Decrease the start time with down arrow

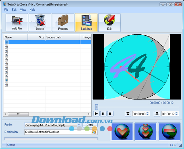[x=148, y=115]
